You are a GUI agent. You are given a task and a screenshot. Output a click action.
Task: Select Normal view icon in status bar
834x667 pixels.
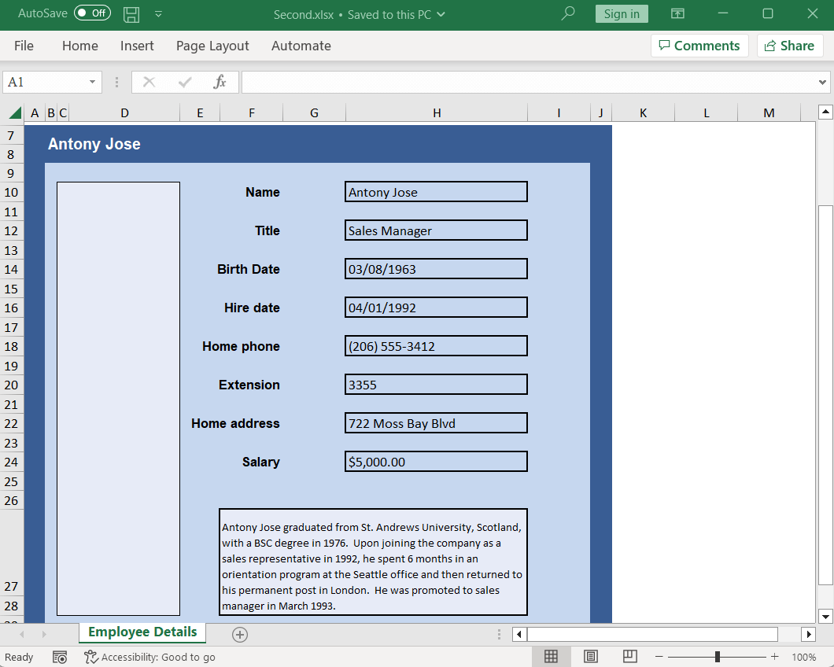coord(552,657)
